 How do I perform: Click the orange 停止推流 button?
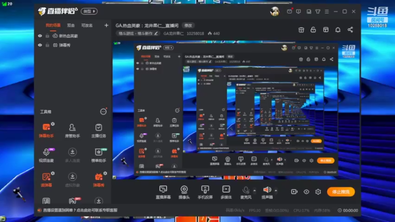click(x=341, y=192)
